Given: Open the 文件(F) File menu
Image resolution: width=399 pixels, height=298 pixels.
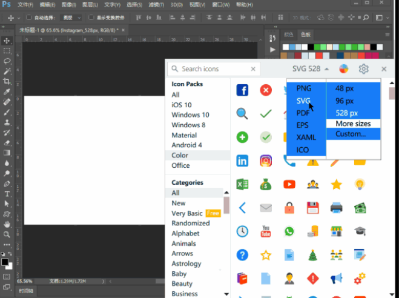Looking at the screenshot, I should (25, 5).
